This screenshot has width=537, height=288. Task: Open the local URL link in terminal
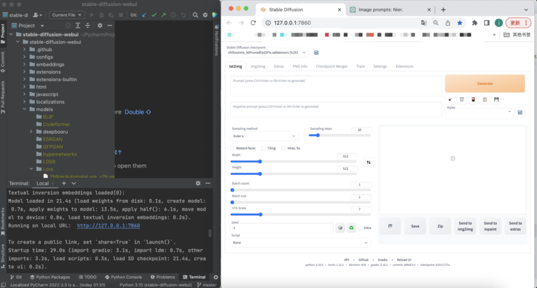(108, 226)
